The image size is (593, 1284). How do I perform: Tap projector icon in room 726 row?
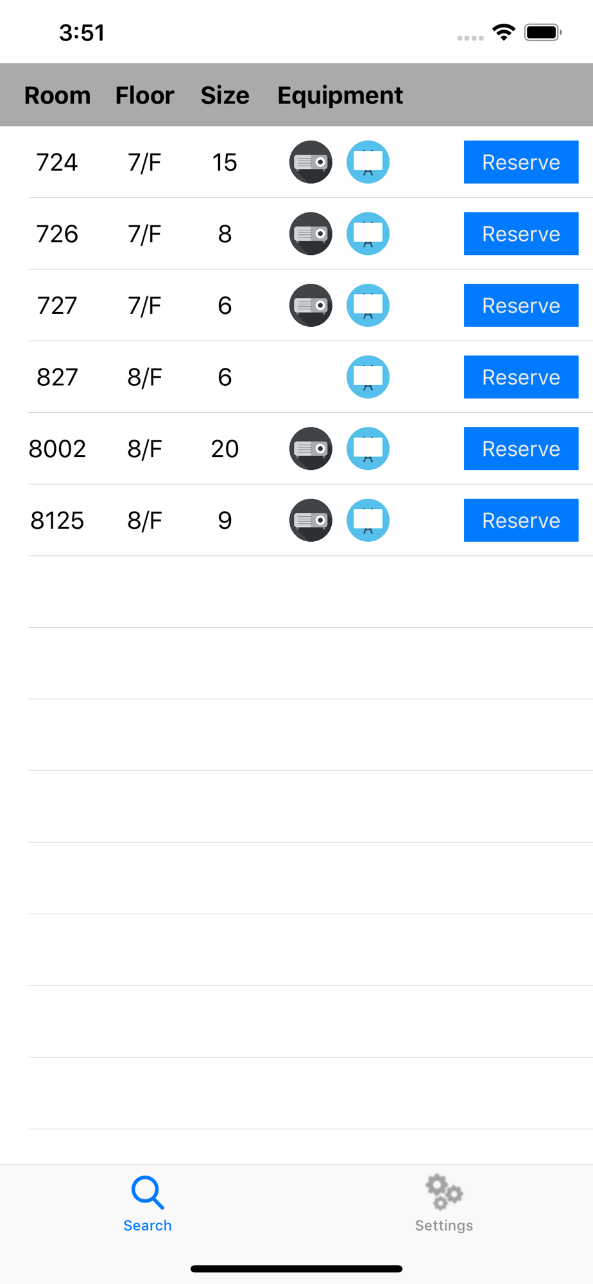[x=311, y=234]
